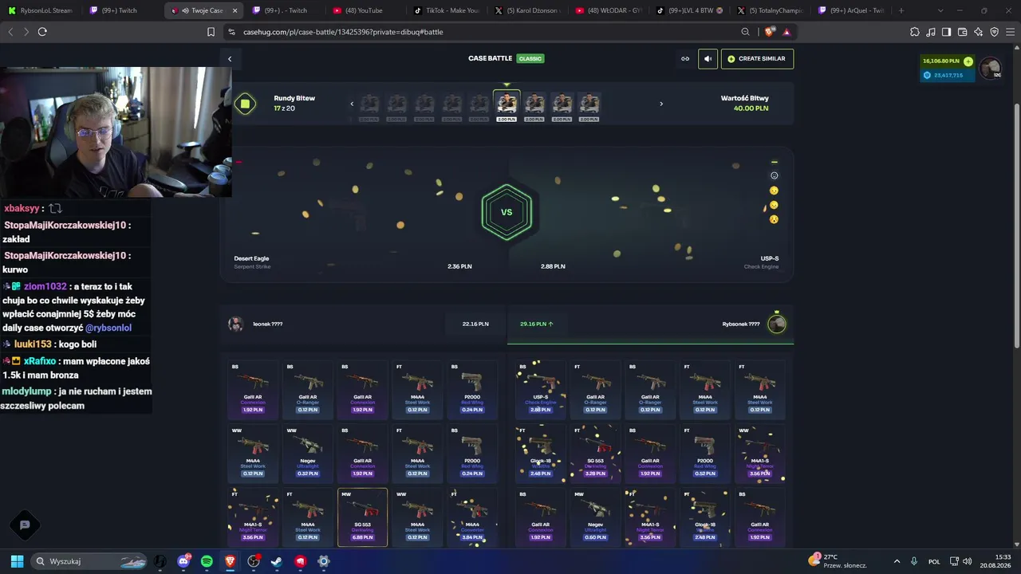Open the browser extensions puzzle icon
This screenshot has height=574, width=1021.
pyautogui.click(x=915, y=32)
